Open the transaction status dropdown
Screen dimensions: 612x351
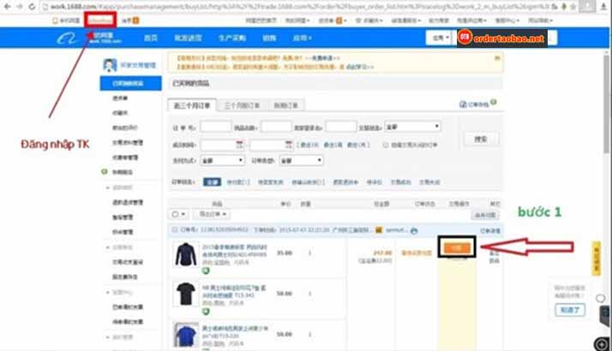coord(412,127)
